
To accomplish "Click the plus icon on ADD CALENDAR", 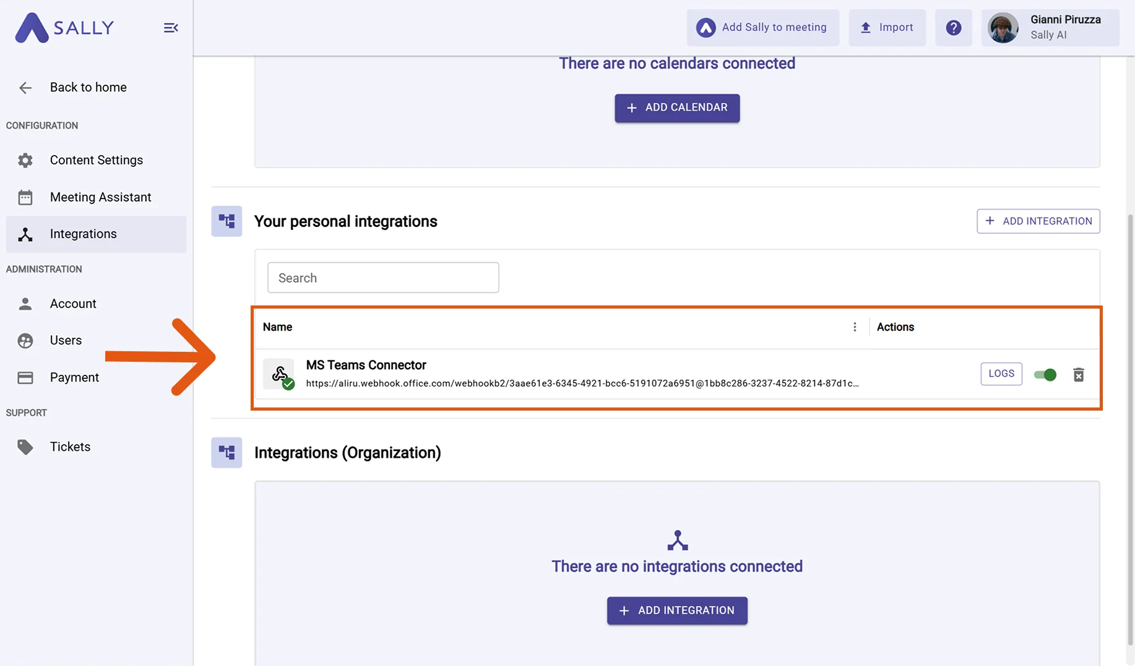I will (632, 108).
